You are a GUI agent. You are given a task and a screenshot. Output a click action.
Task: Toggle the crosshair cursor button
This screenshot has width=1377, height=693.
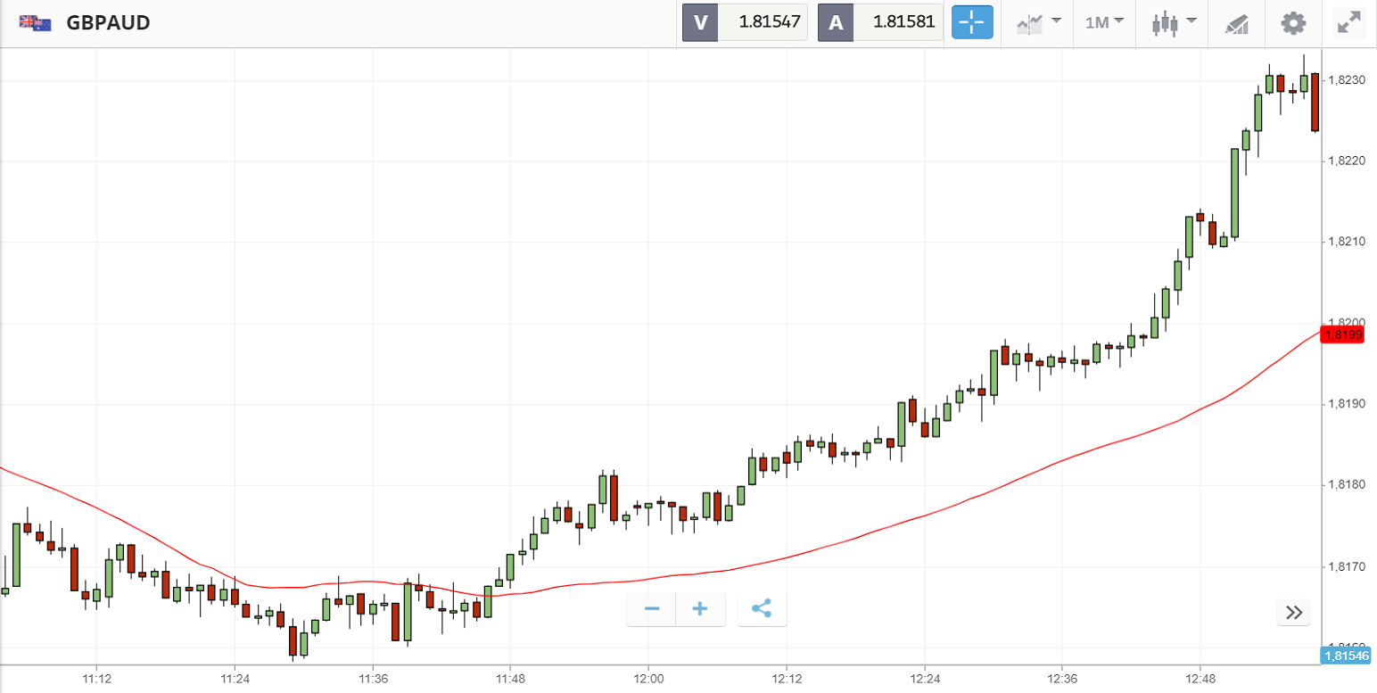[972, 23]
